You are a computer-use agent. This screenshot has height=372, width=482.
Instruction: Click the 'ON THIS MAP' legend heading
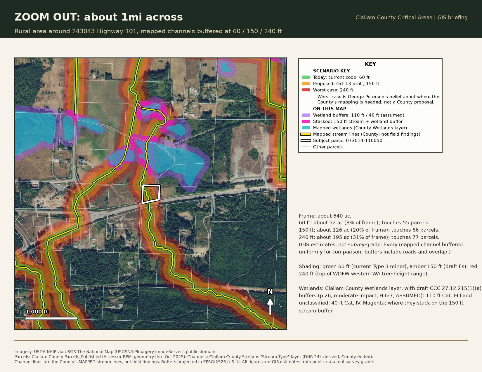coord(330,109)
